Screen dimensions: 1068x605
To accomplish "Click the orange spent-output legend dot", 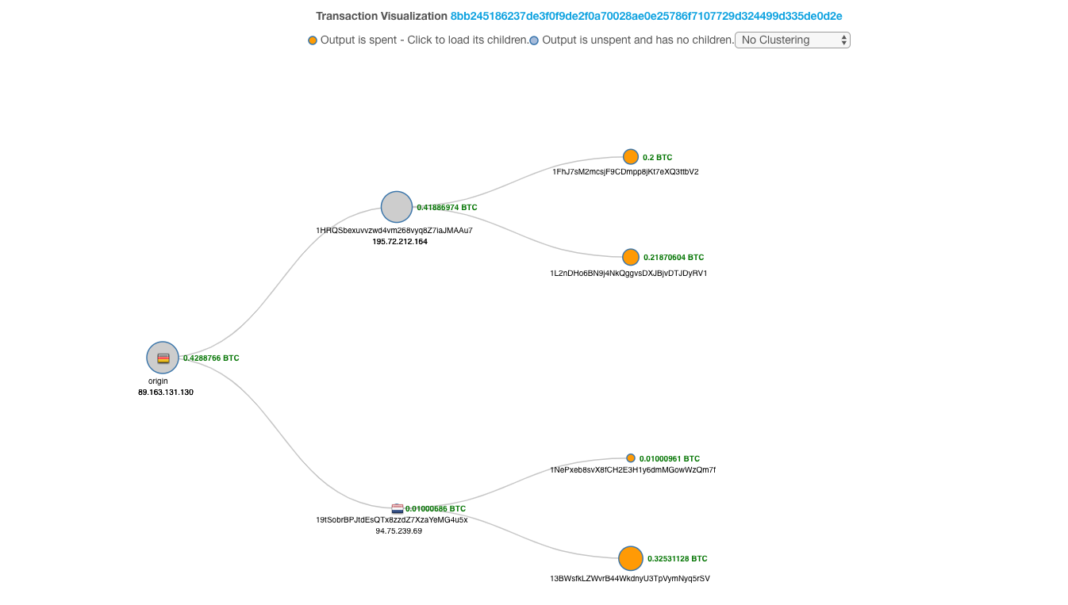I will [x=313, y=40].
